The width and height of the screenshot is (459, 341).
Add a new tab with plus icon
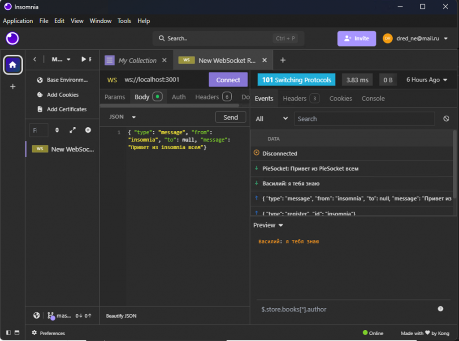(x=283, y=60)
